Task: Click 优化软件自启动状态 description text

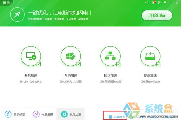Action: tap(31, 82)
